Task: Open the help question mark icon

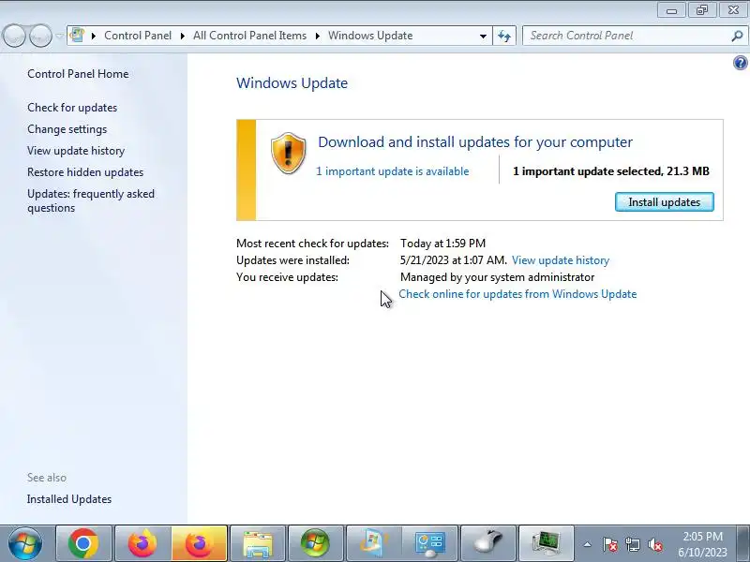Action: (x=740, y=63)
